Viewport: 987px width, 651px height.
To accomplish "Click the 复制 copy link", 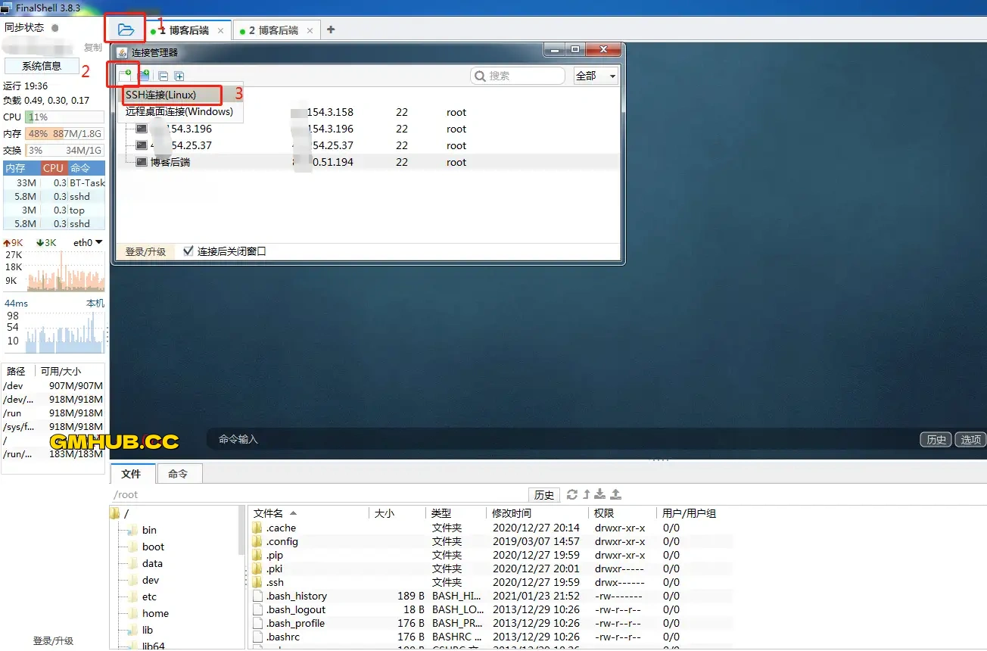I will pyautogui.click(x=92, y=47).
